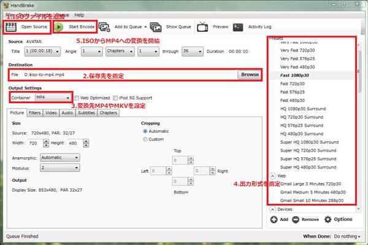368x245 pixels.
Task: Switch to the Chapters tab
Action: [108, 113]
